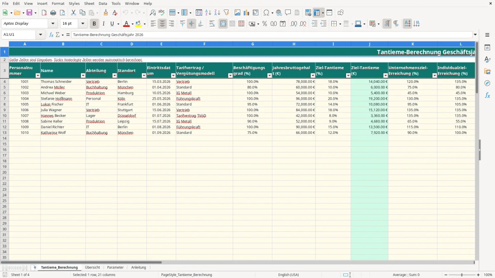Click the Function Wizard fx icon

(51, 35)
